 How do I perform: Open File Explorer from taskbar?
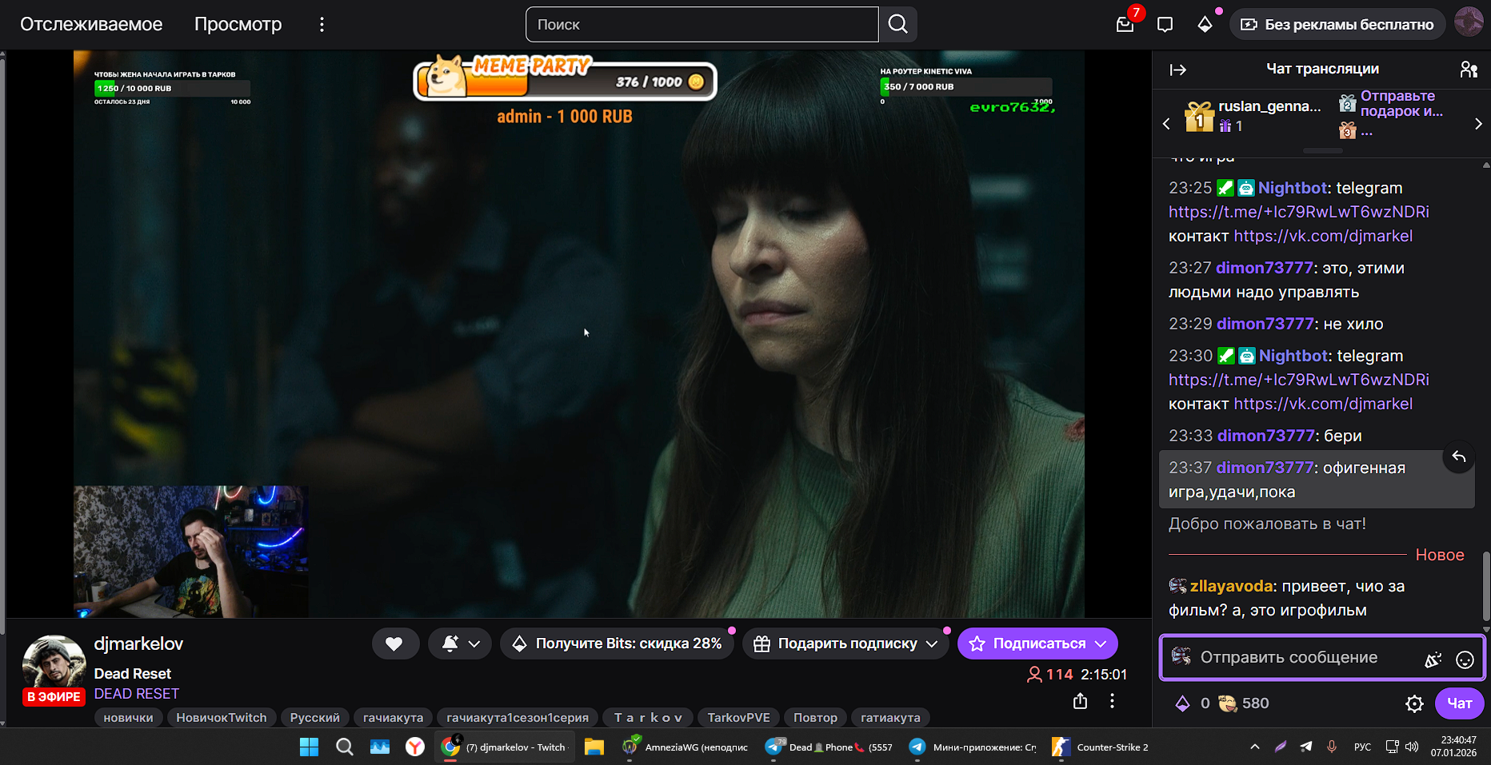(594, 747)
